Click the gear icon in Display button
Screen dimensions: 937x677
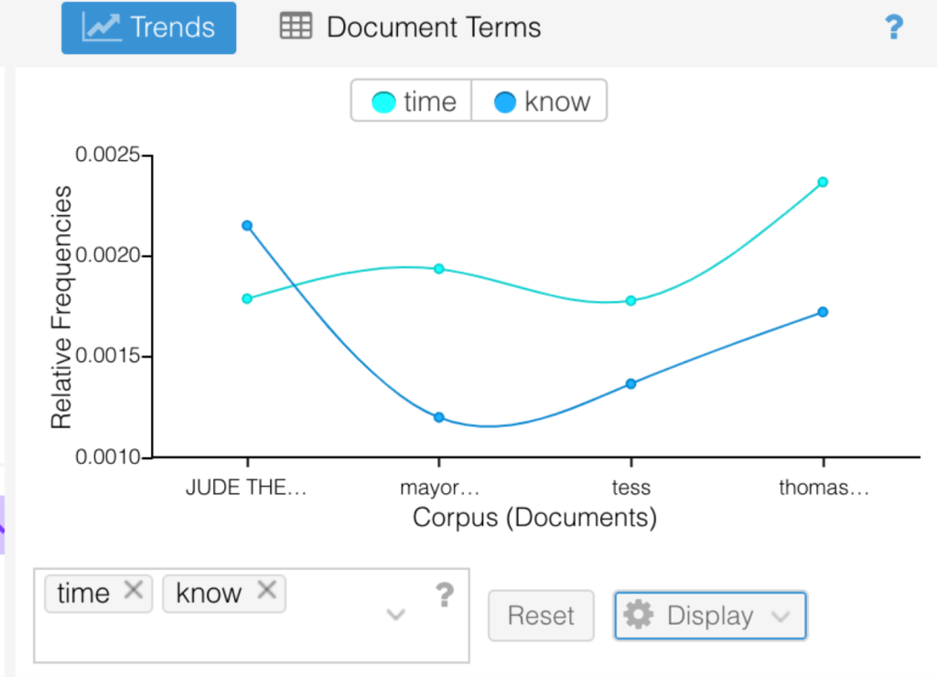pyautogui.click(x=638, y=615)
